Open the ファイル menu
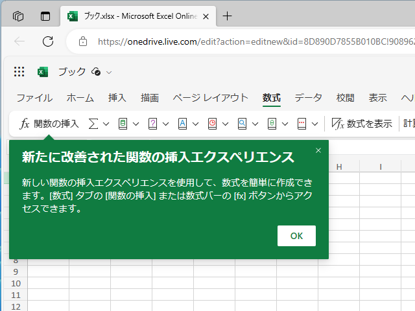 pyautogui.click(x=34, y=98)
